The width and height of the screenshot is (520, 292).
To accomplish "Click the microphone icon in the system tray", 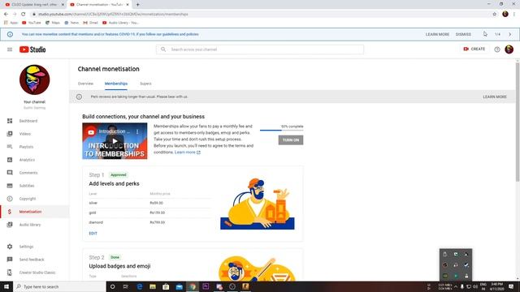I will coord(462,286).
